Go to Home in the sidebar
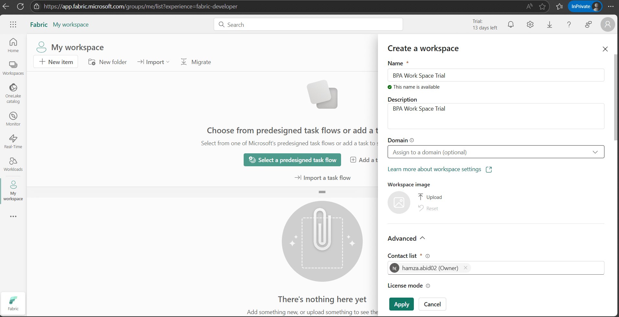Viewport: 619px width, 317px height. click(x=13, y=45)
